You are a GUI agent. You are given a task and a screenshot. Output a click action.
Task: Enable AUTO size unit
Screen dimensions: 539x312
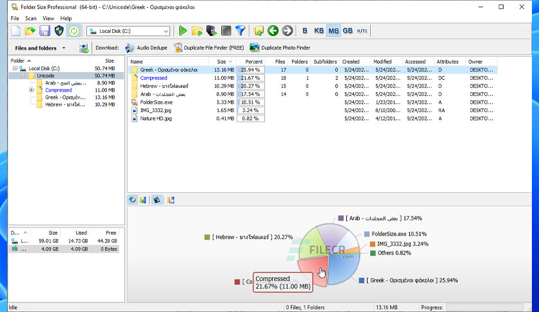[x=362, y=31]
